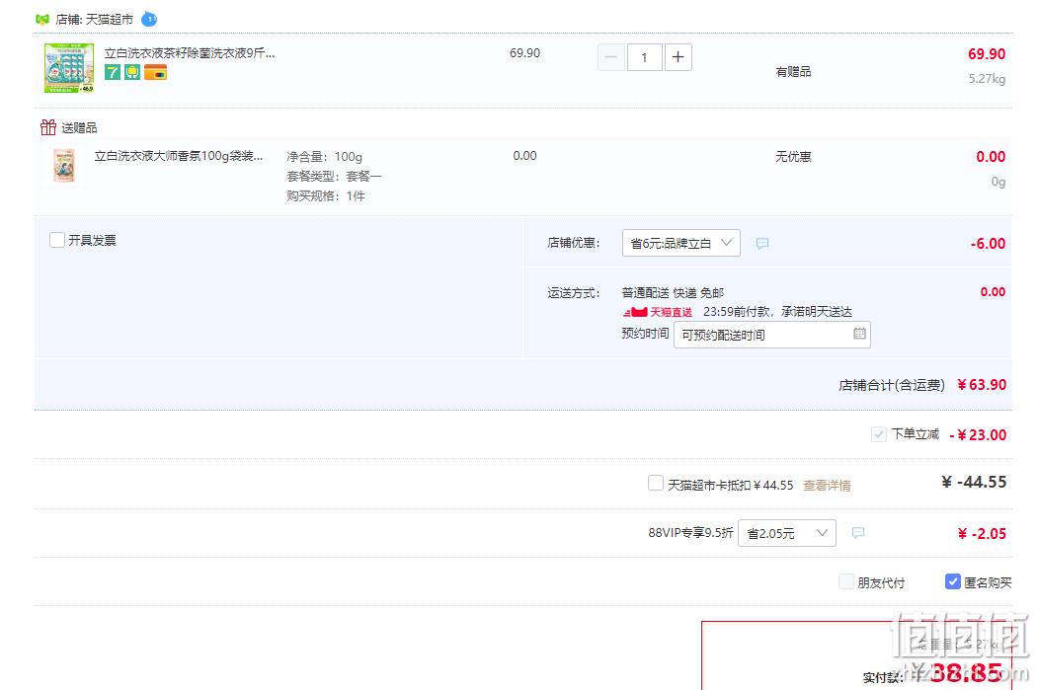Click the quantity input field showing 1
1038x690 pixels.
click(x=644, y=57)
